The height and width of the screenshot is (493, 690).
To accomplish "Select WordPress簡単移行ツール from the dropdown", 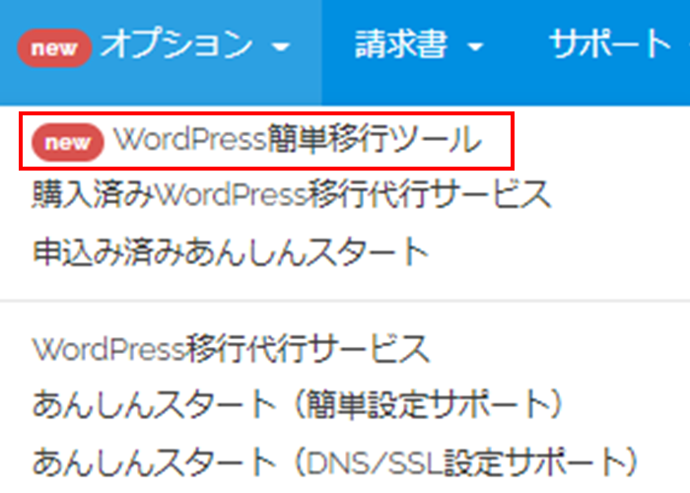I will coord(297,141).
